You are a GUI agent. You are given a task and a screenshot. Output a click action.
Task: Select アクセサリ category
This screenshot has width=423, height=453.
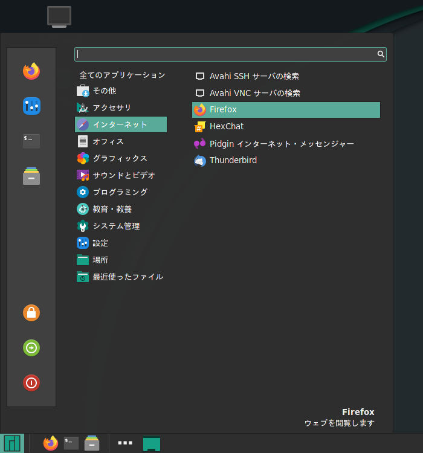(121, 108)
